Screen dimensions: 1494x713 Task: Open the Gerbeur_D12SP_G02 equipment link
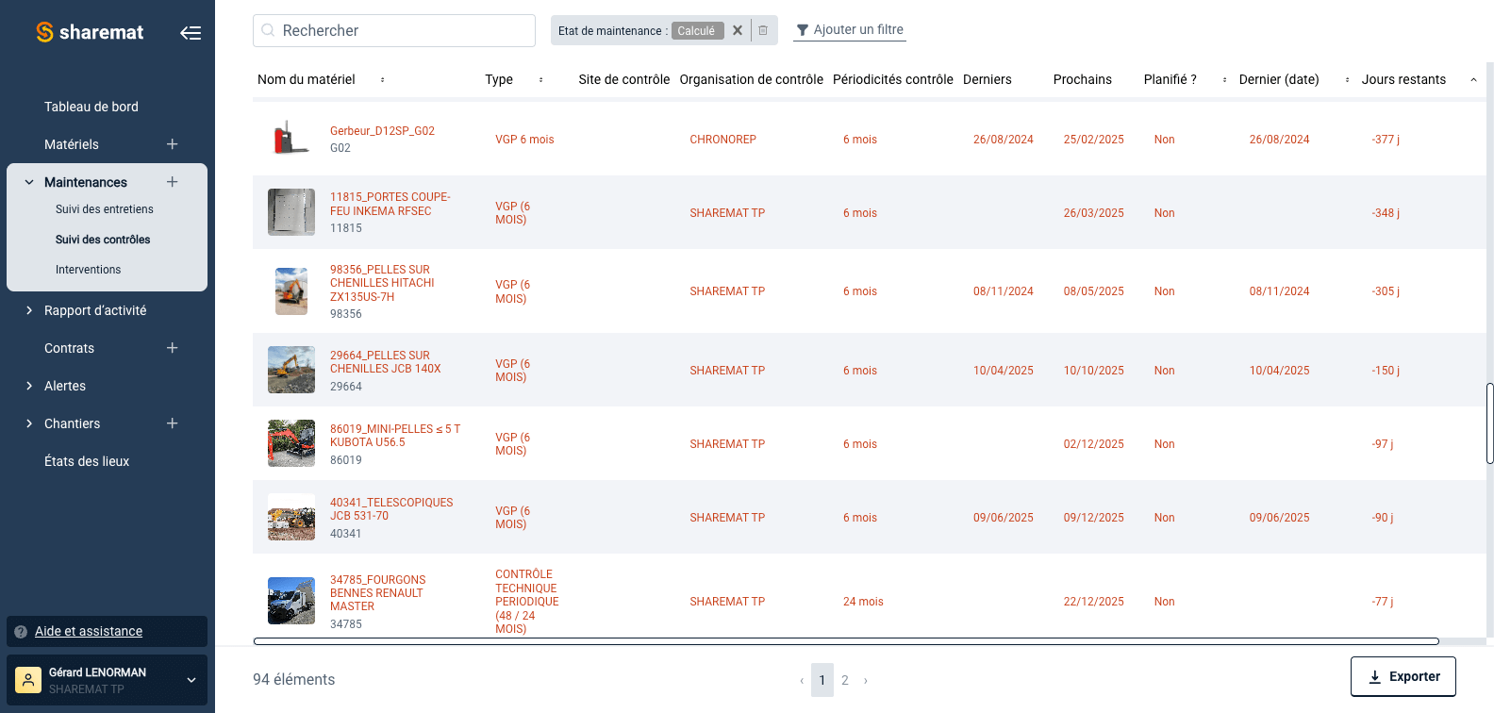tap(382, 131)
